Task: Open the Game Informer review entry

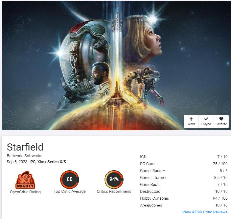Action: click(184, 177)
